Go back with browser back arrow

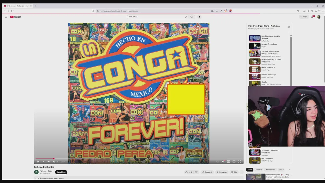coord(5,11)
